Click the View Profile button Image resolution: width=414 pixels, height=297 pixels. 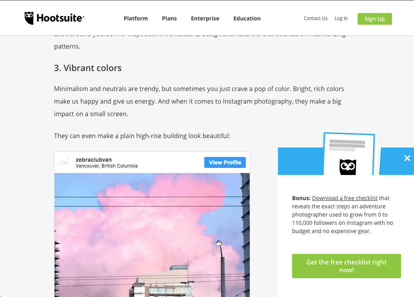(225, 162)
